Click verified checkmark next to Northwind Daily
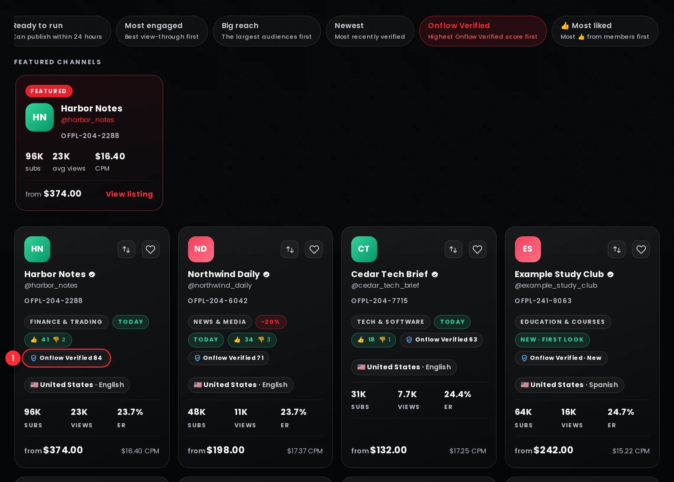 point(266,274)
